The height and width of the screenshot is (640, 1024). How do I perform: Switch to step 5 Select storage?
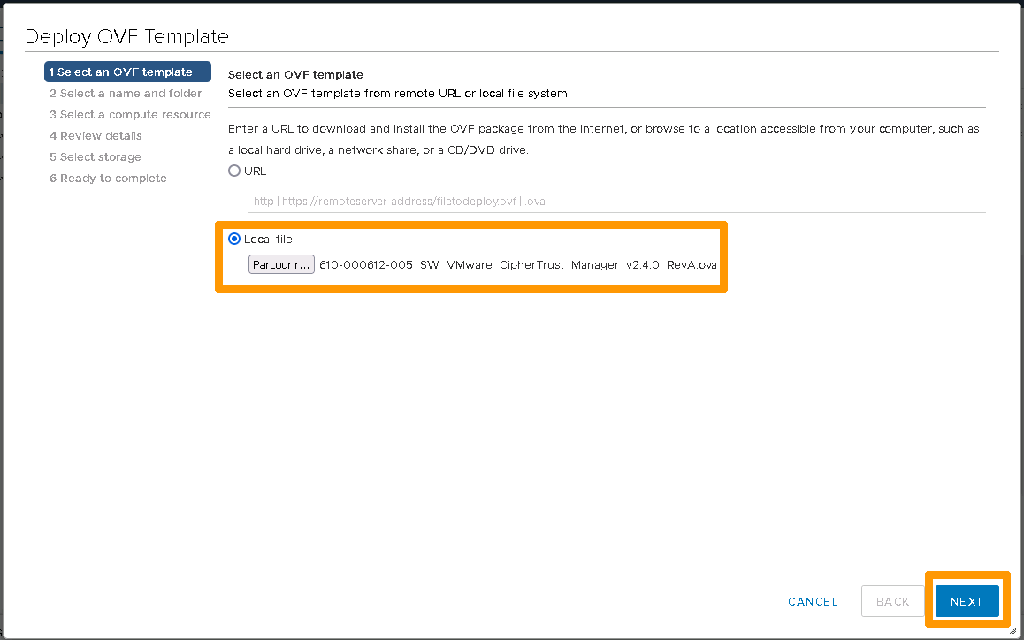point(96,157)
